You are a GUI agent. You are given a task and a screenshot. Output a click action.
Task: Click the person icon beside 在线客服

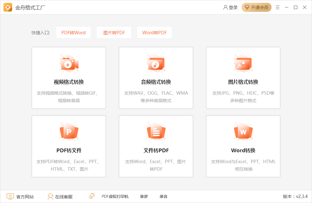[50, 196]
